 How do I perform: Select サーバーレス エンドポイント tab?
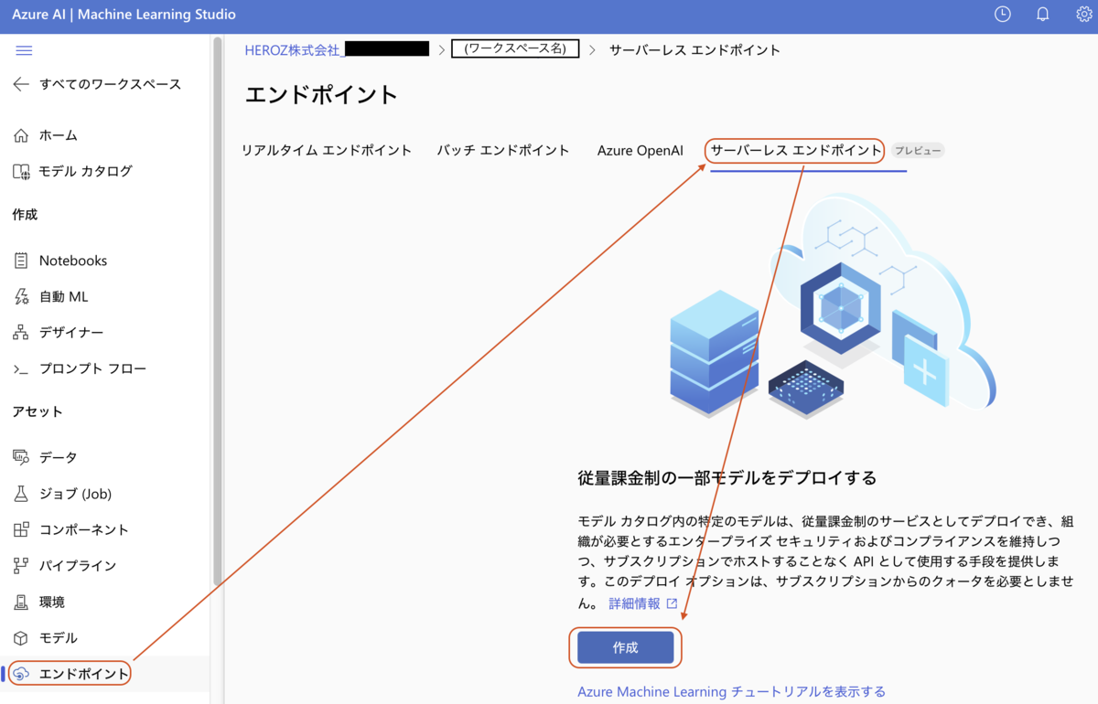tap(796, 151)
